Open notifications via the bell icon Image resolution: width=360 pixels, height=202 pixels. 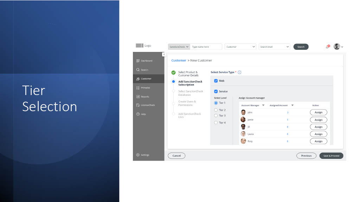[x=327, y=47]
